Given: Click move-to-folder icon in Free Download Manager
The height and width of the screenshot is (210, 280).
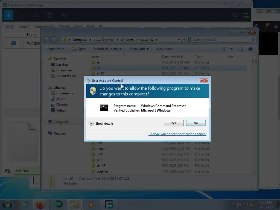Looking at the screenshot, I should pyautogui.click(x=63, y=15).
